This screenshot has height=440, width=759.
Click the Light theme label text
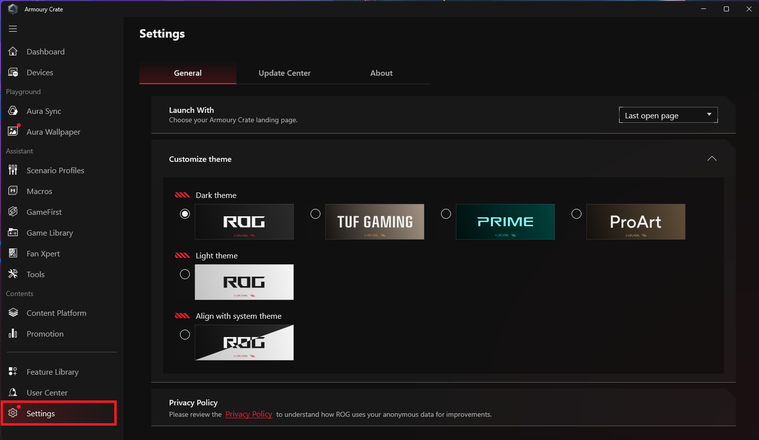pos(217,256)
